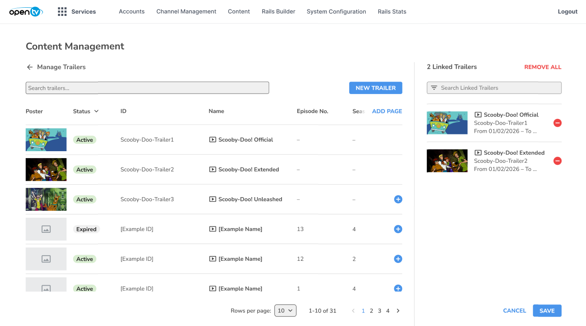Click Scooby-Doo! Unleashed poster thumbnail
Screen dimensions: 586x326
(x=46, y=199)
